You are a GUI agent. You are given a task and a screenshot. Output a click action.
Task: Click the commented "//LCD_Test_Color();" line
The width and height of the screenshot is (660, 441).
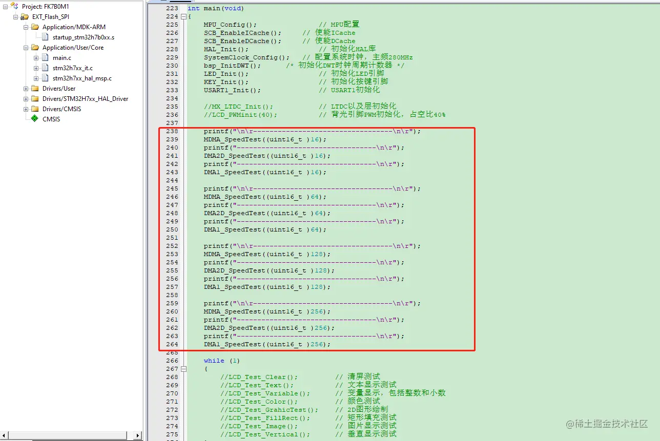pyautogui.click(x=259, y=402)
